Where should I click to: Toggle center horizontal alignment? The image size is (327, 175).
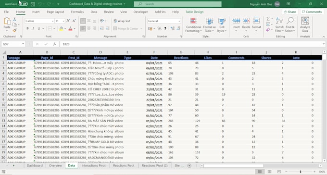pyautogui.click(x=89, y=28)
